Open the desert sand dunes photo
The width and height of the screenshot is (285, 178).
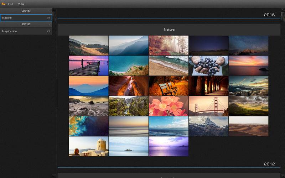tap(248, 126)
